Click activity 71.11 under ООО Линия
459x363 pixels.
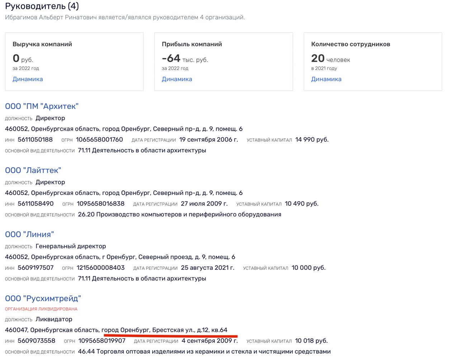pyautogui.click(x=142, y=279)
